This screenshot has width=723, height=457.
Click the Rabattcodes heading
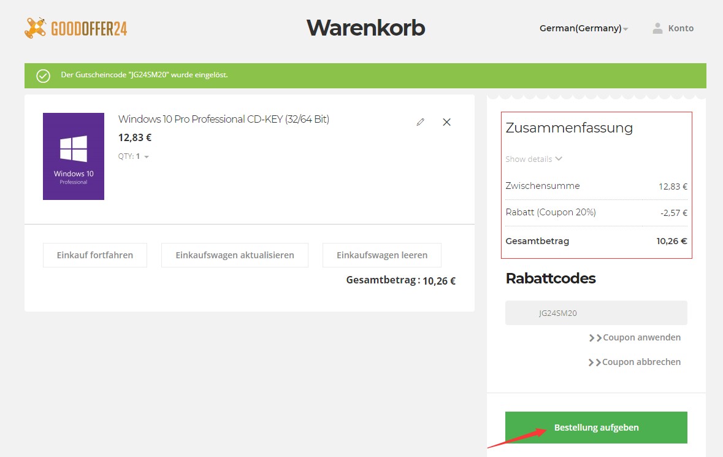click(551, 278)
